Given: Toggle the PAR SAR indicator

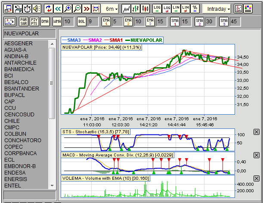Looking at the screenshot, I should click(24, 22).
